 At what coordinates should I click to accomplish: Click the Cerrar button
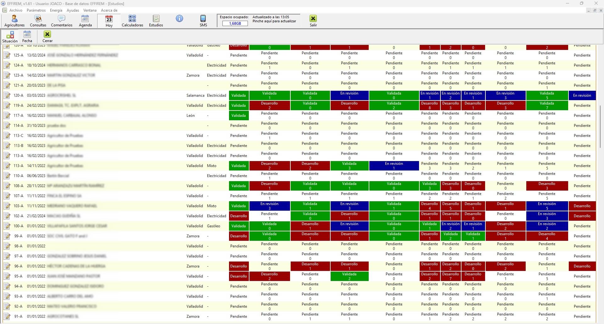48,36
